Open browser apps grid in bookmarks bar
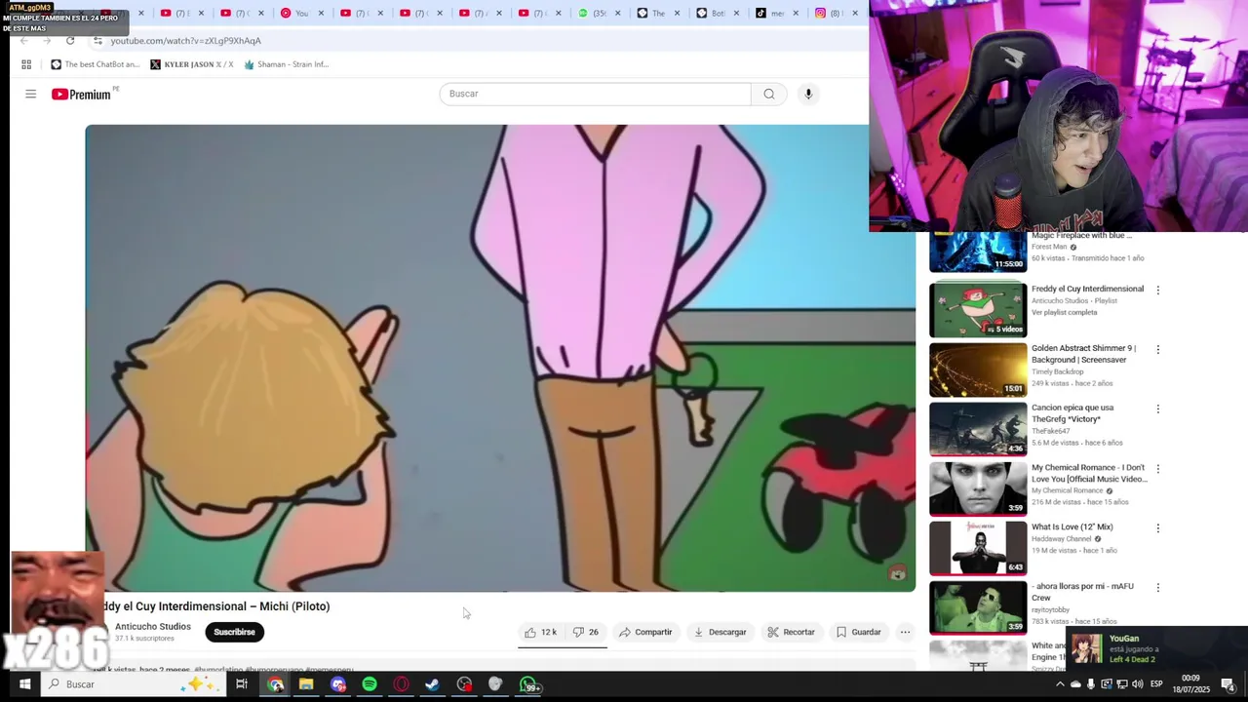 tap(26, 64)
